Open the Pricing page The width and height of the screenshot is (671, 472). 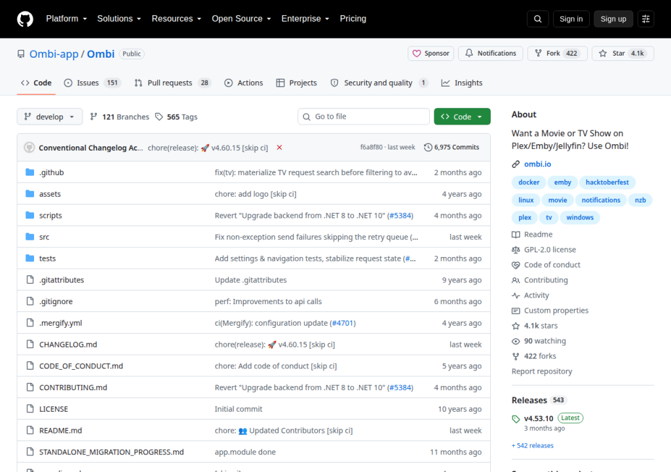353,19
